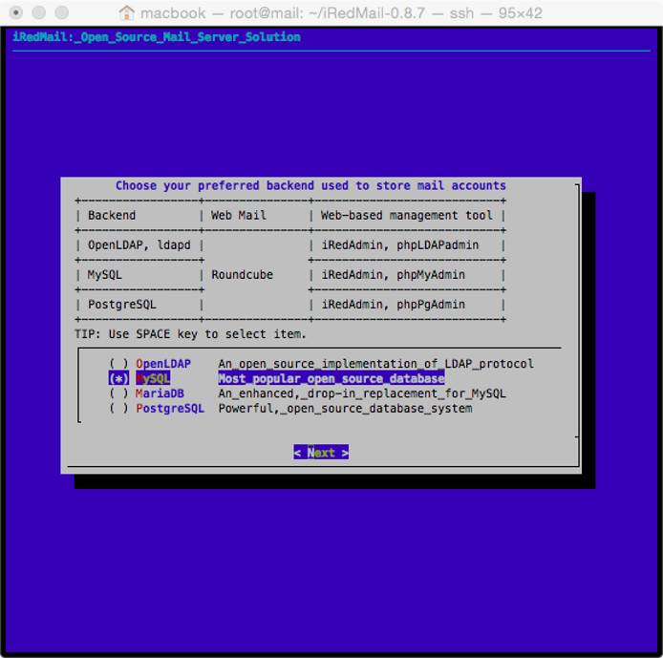Click the dialog title 'Choose your preferred backend'
The width and height of the screenshot is (663, 658).
click(x=310, y=185)
